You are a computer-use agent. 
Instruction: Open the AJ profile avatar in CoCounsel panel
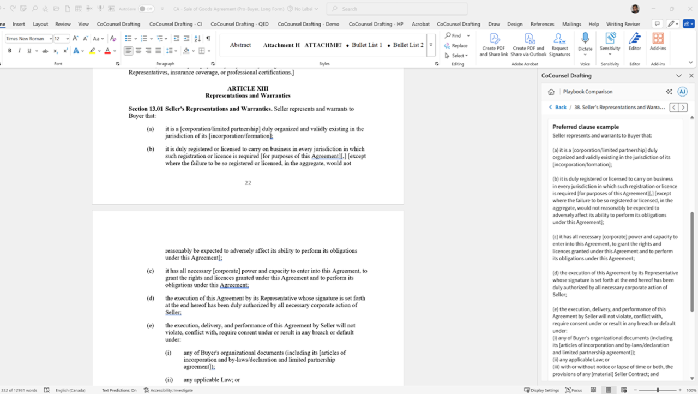682,92
